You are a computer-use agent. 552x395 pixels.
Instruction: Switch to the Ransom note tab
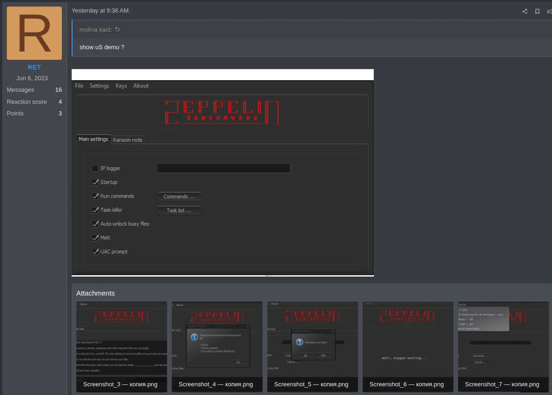[128, 140]
